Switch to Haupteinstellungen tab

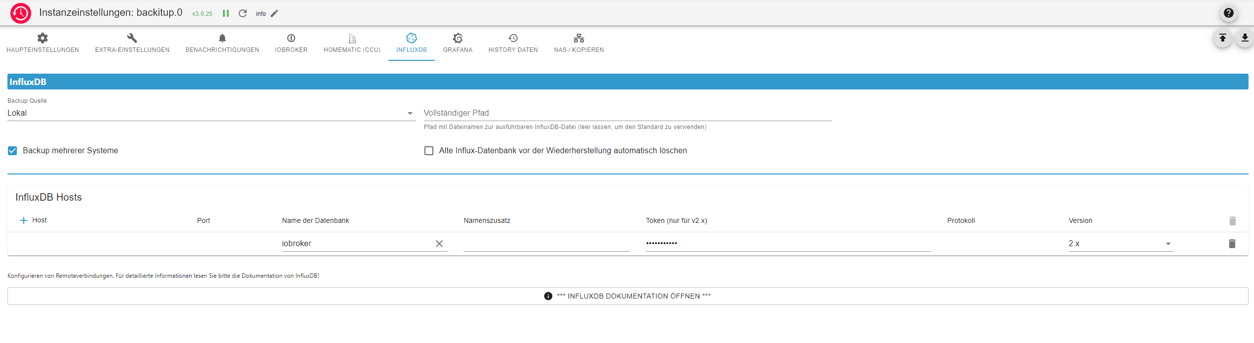tap(43, 43)
